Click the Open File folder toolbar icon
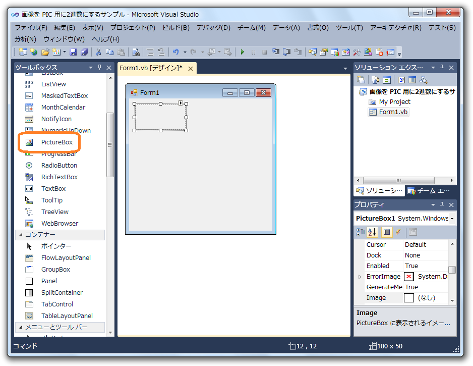Viewport: 473px width, 366px height. point(45,52)
